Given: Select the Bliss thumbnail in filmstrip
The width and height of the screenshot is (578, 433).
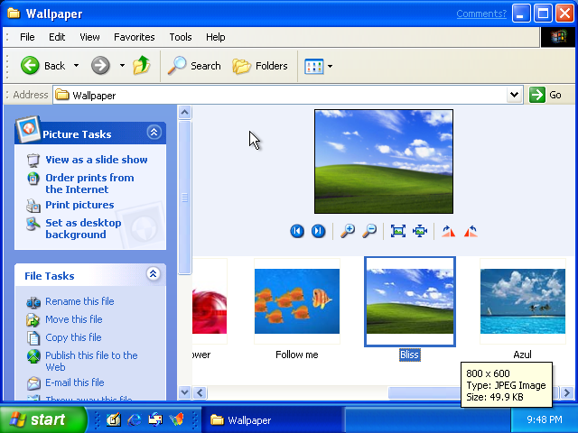Looking at the screenshot, I should tap(410, 301).
